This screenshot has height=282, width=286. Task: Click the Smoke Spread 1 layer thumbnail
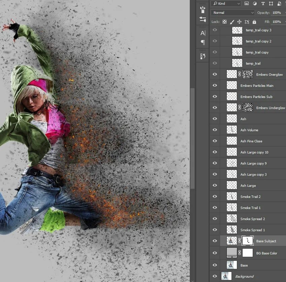[231, 230]
